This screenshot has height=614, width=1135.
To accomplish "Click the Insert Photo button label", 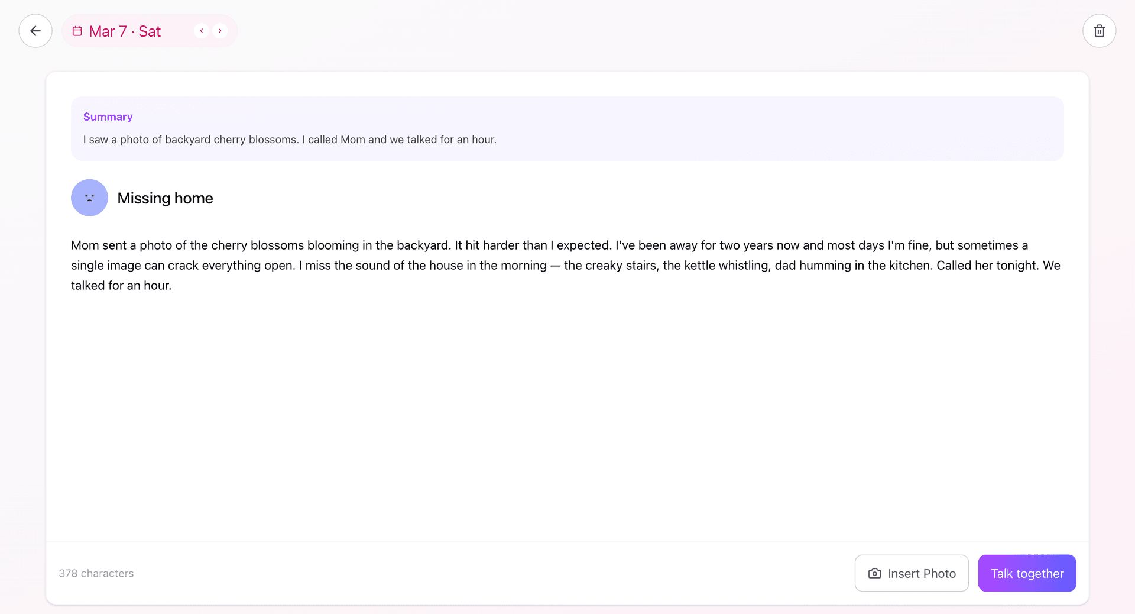I will pyautogui.click(x=922, y=573).
